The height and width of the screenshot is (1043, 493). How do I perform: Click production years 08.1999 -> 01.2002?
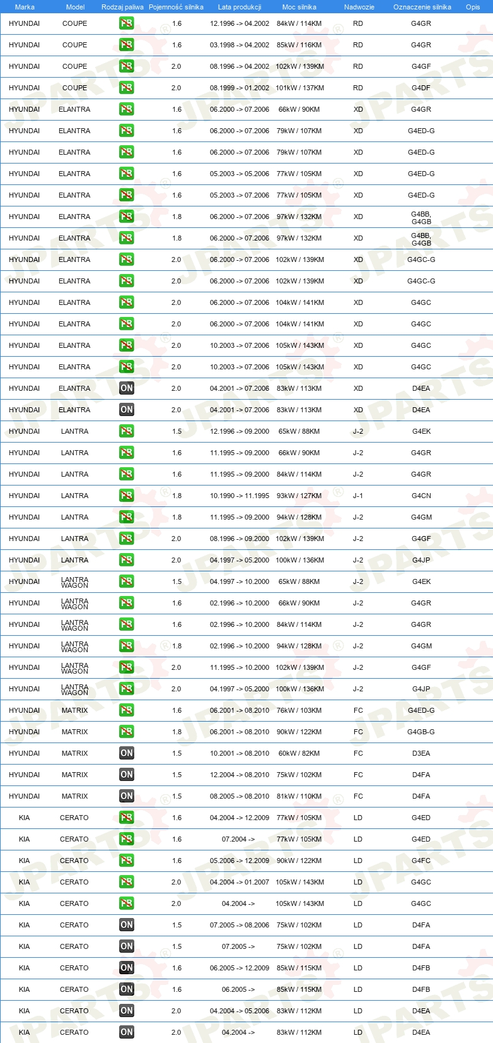(x=240, y=88)
